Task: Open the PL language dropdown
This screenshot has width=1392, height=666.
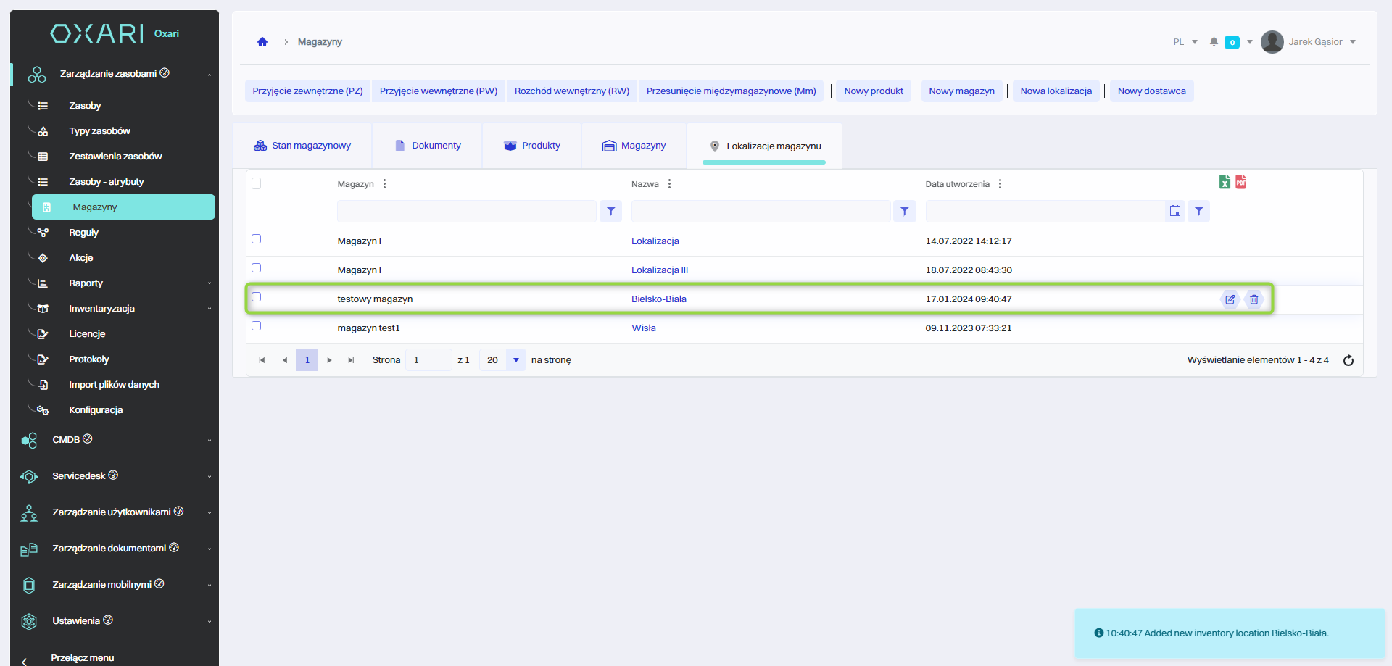Action: 1185,42
